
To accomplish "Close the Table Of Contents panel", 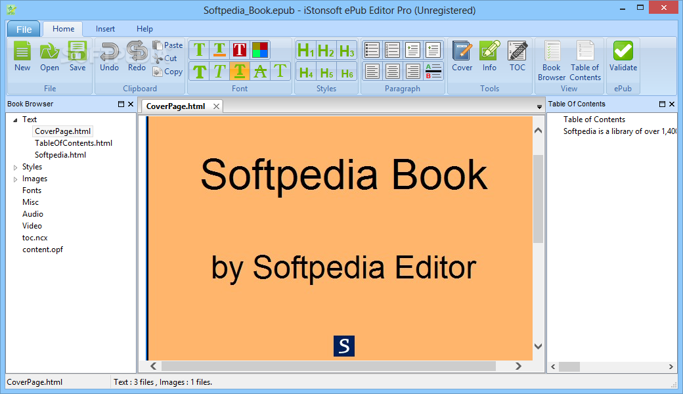I will (672, 104).
